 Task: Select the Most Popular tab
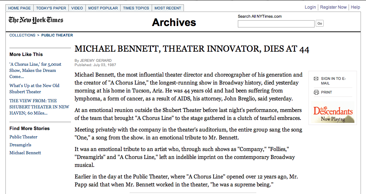103,8
